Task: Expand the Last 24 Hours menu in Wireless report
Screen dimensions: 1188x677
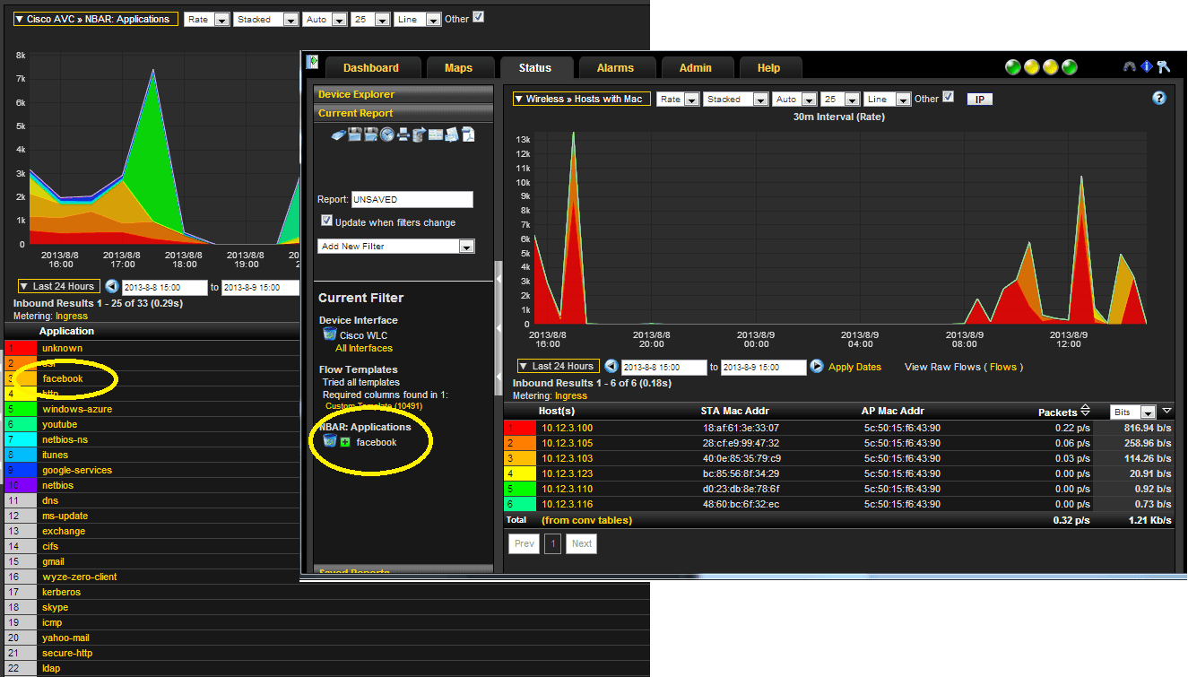Action: [558, 366]
